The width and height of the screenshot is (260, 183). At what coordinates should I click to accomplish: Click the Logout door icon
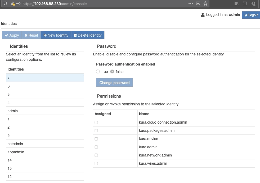coord(246,15)
